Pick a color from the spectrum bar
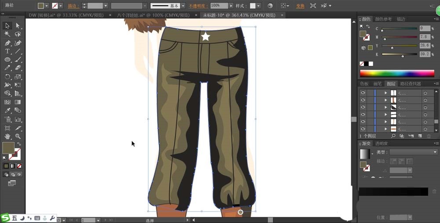Viewport: 440px width, 223px height. pos(396,73)
